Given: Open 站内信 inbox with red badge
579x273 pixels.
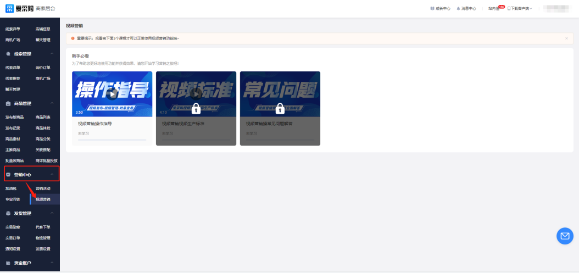Looking at the screenshot, I should pos(494,8).
